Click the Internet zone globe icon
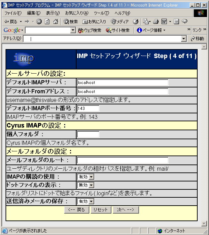Image resolution: width=209 pixels, height=235 pixels. pyautogui.click(x=160, y=231)
